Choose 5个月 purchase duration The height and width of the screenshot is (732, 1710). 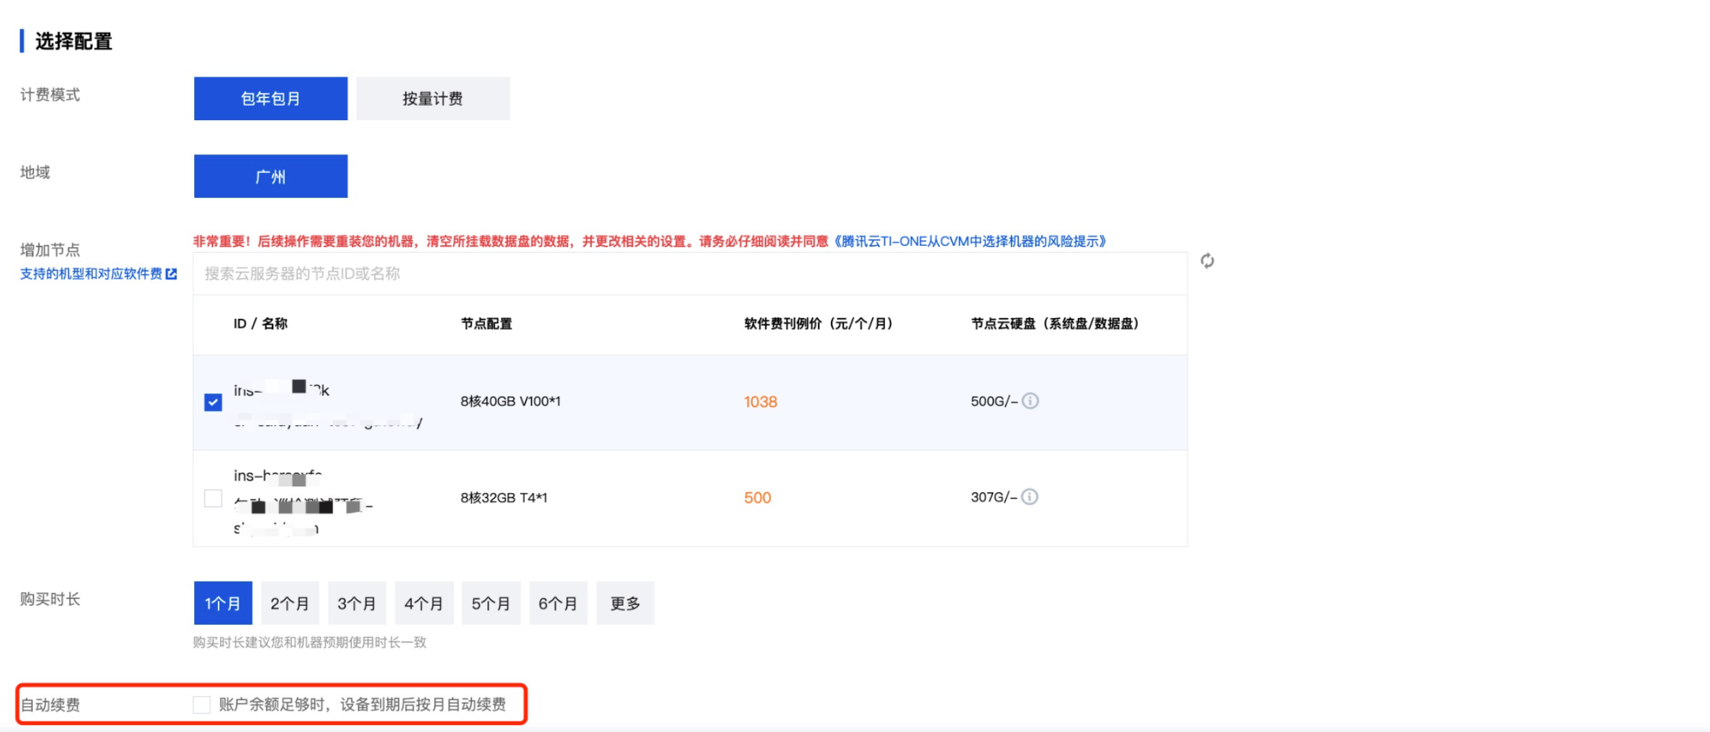[491, 603]
